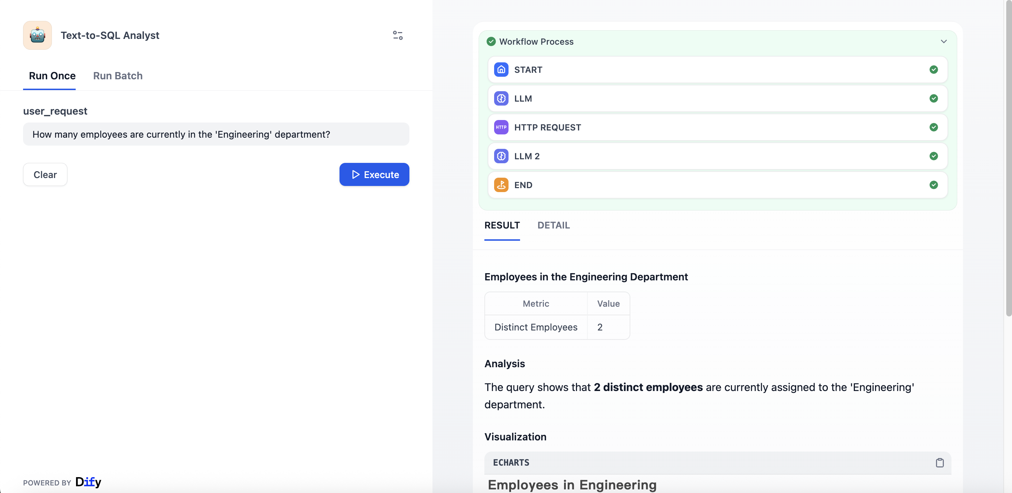Open the DETAIL tab
1012x493 pixels.
(x=553, y=226)
